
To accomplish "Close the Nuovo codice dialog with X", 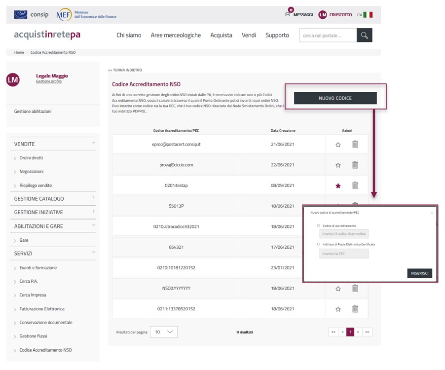I will point(432,213).
